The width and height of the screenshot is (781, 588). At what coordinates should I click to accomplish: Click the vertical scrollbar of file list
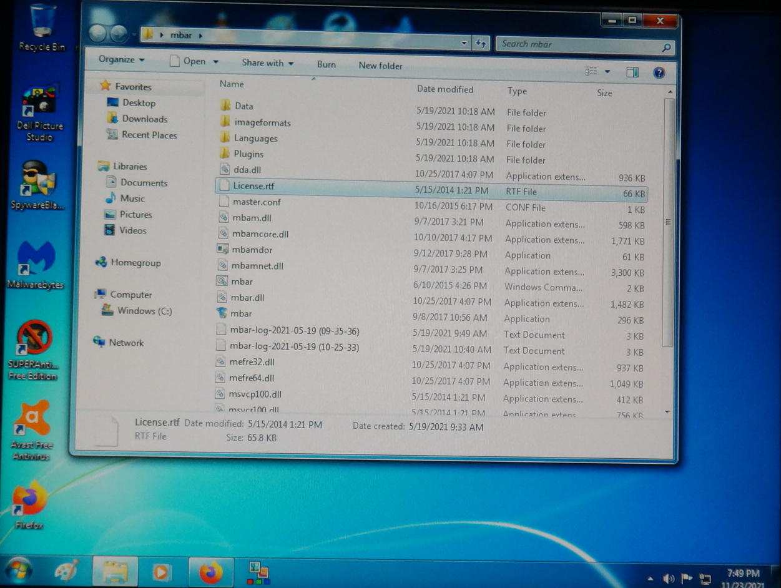tap(669, 223)
